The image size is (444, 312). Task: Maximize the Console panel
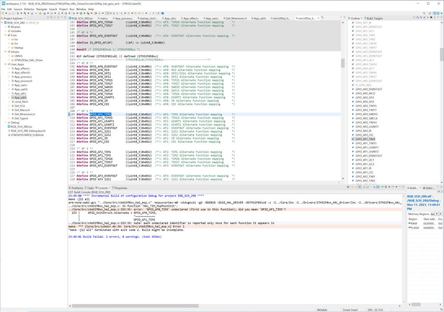403,187
